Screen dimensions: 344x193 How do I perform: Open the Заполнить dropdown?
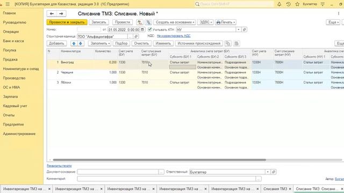point(100,43)
